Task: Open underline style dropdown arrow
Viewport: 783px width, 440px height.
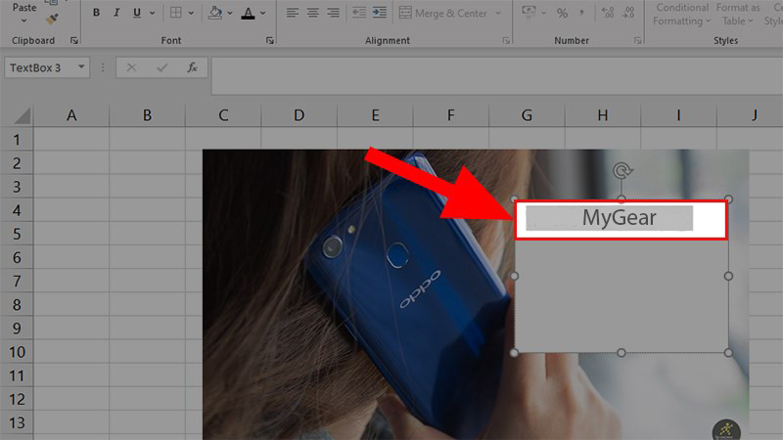Action: 153,13
